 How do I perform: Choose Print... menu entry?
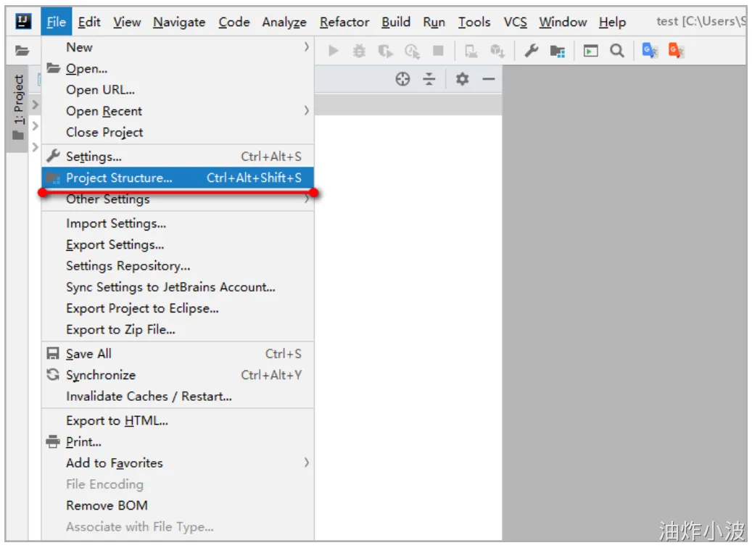pos(178,441)
